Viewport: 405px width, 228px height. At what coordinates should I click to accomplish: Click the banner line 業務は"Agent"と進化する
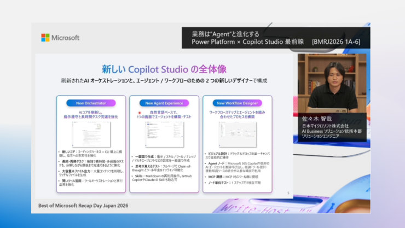(x=225, y=34)
